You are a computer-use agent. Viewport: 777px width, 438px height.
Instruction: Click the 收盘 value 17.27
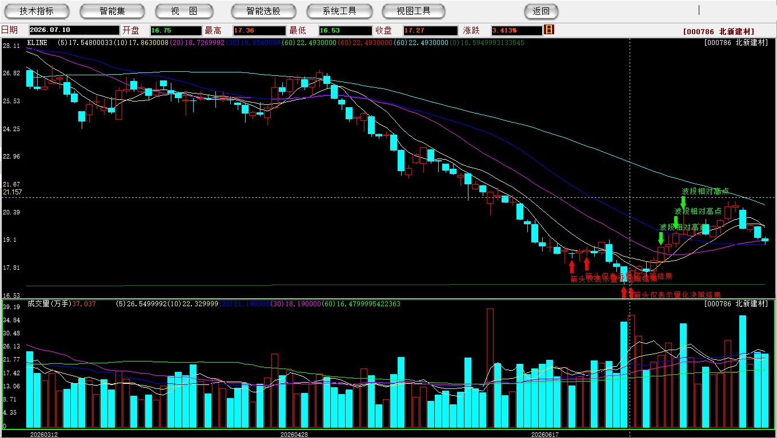click(430, 30)
